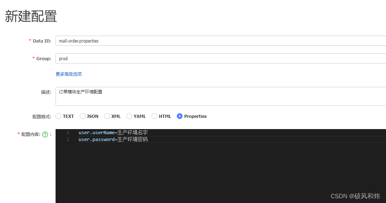
Task: Click the 描述 label text
Action: (46, 92)
